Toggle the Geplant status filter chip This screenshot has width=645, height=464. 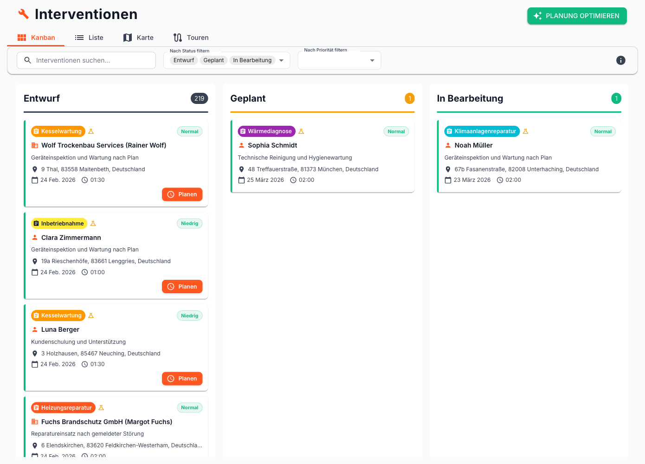coord(213,60)
